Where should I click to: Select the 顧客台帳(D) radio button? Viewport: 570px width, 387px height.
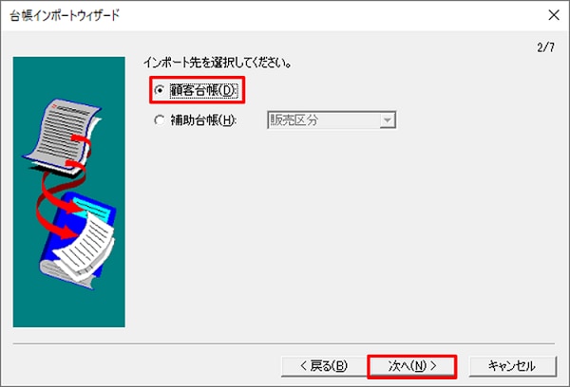click(159, 90)
